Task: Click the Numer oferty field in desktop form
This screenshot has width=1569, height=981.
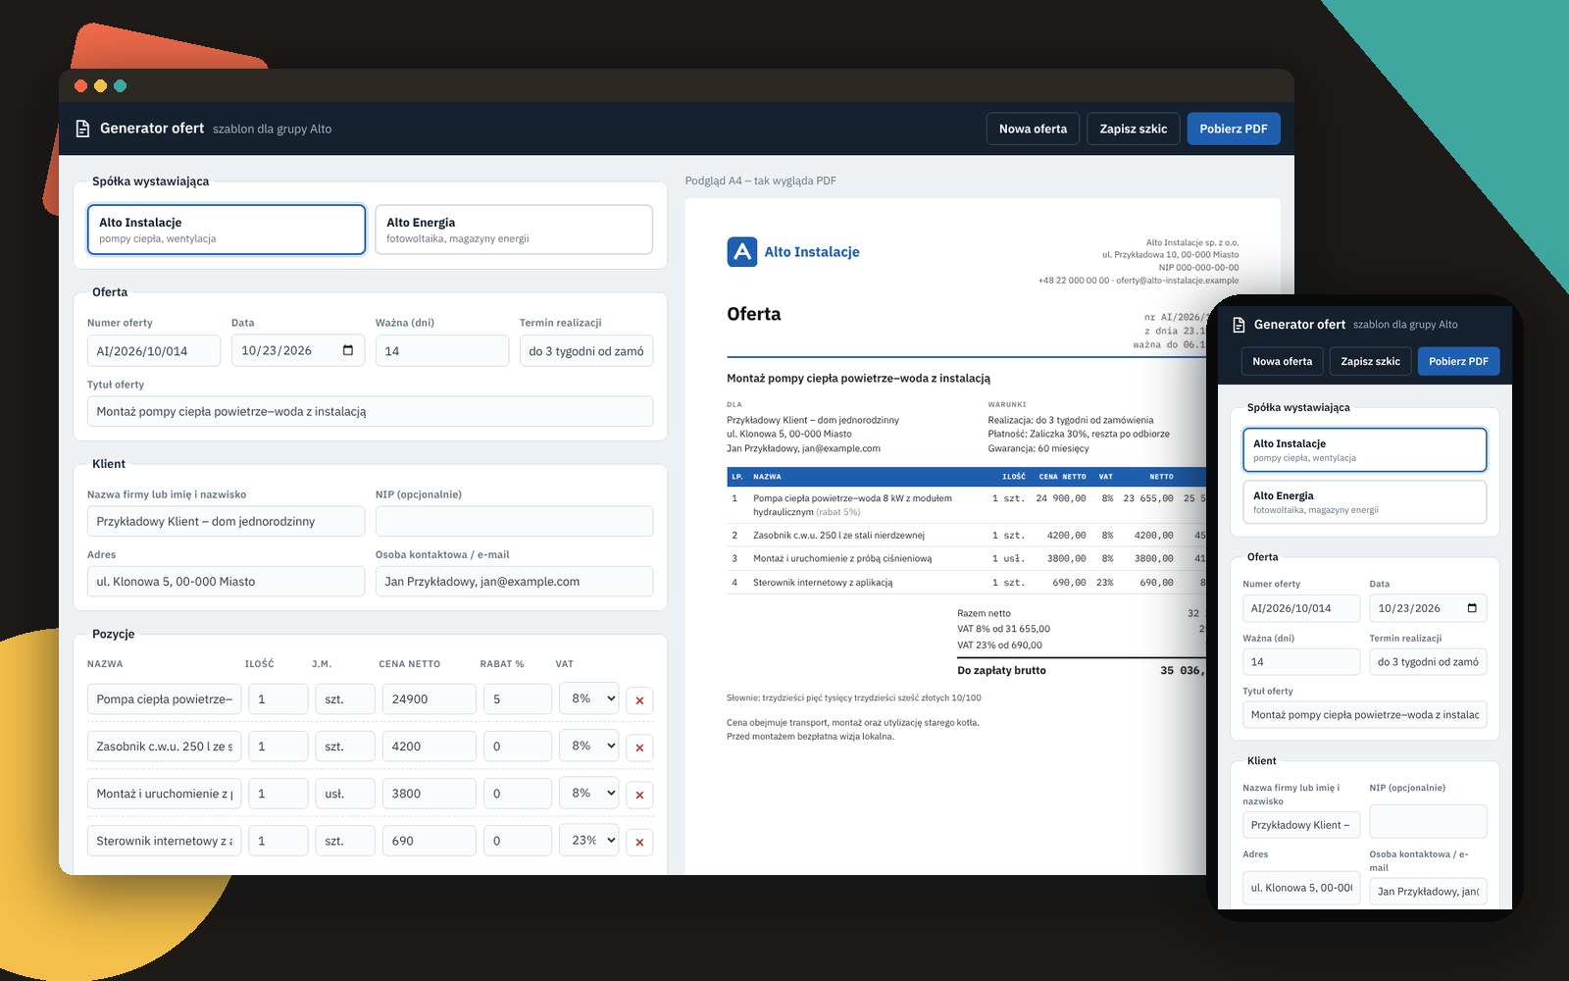Action: [x=154, y=351]
